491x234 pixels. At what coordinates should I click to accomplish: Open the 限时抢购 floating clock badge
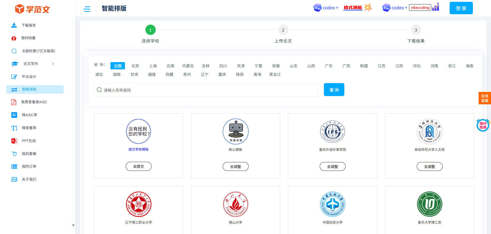pos(483,125)
